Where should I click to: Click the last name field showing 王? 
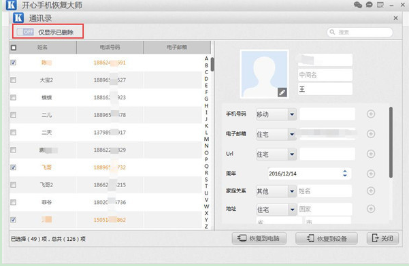(x=325, y=89)
